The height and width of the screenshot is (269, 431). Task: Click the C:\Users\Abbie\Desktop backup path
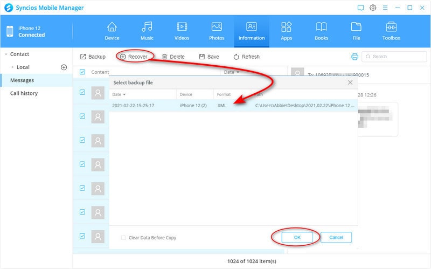click(x=304, y=105)
